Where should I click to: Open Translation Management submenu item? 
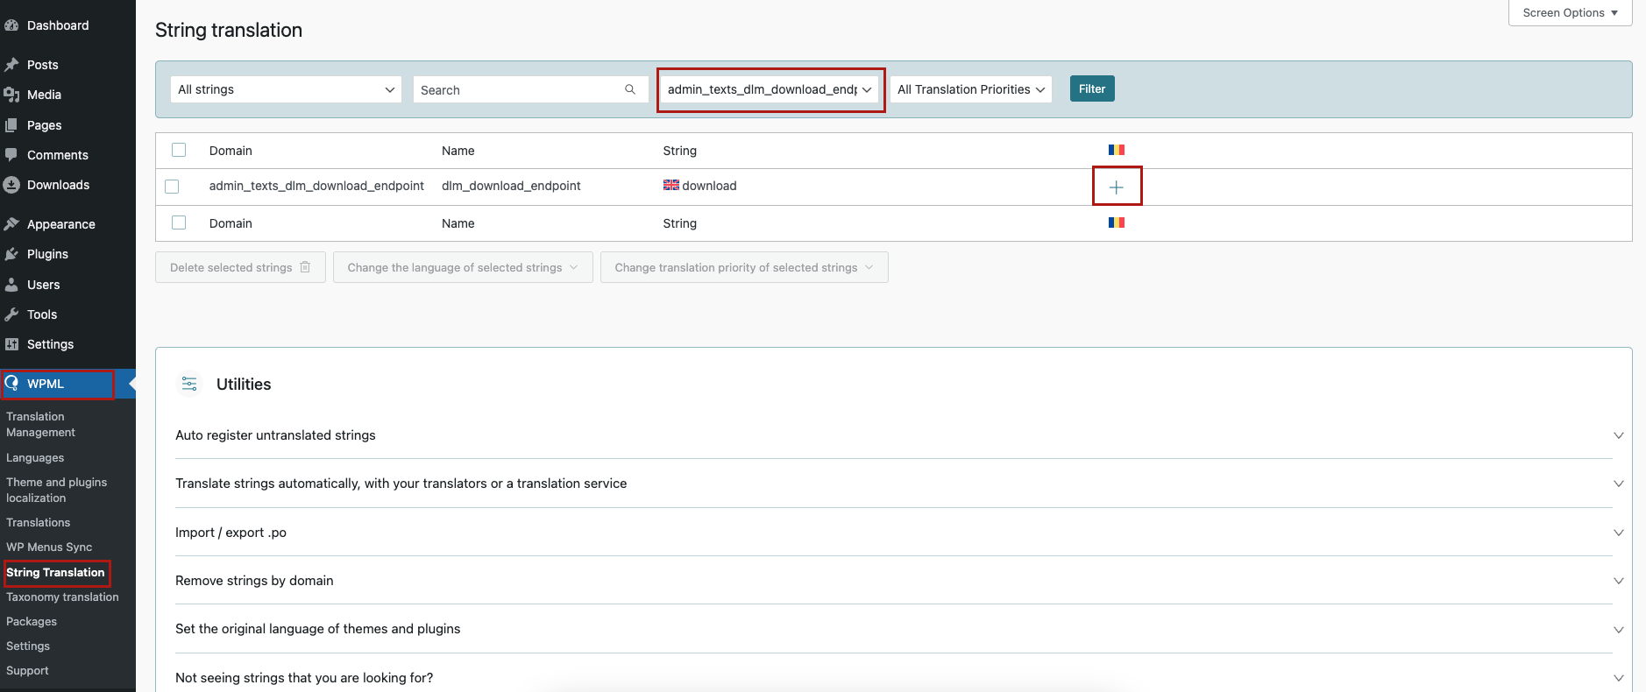[40, 424]
